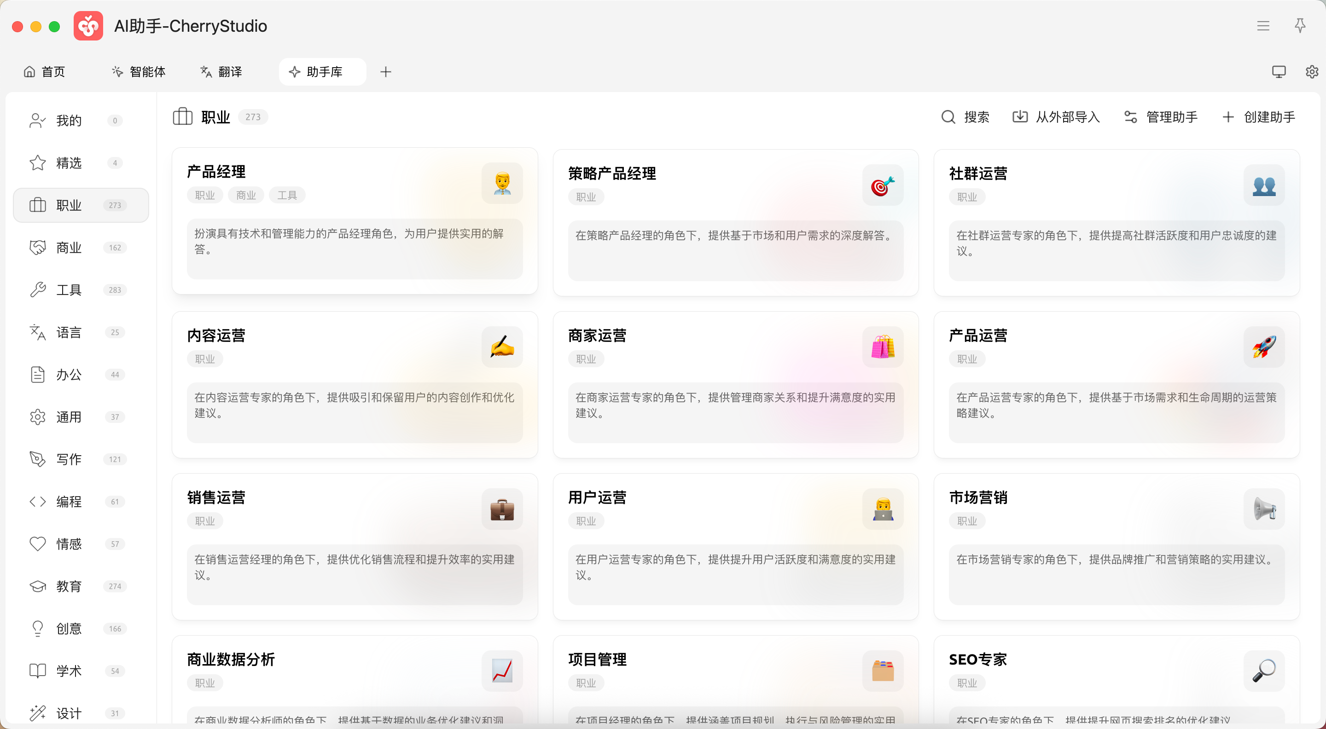Open the 项目管理 card title
This screenshot has height=729, width=1326.
tap(597, 660)
